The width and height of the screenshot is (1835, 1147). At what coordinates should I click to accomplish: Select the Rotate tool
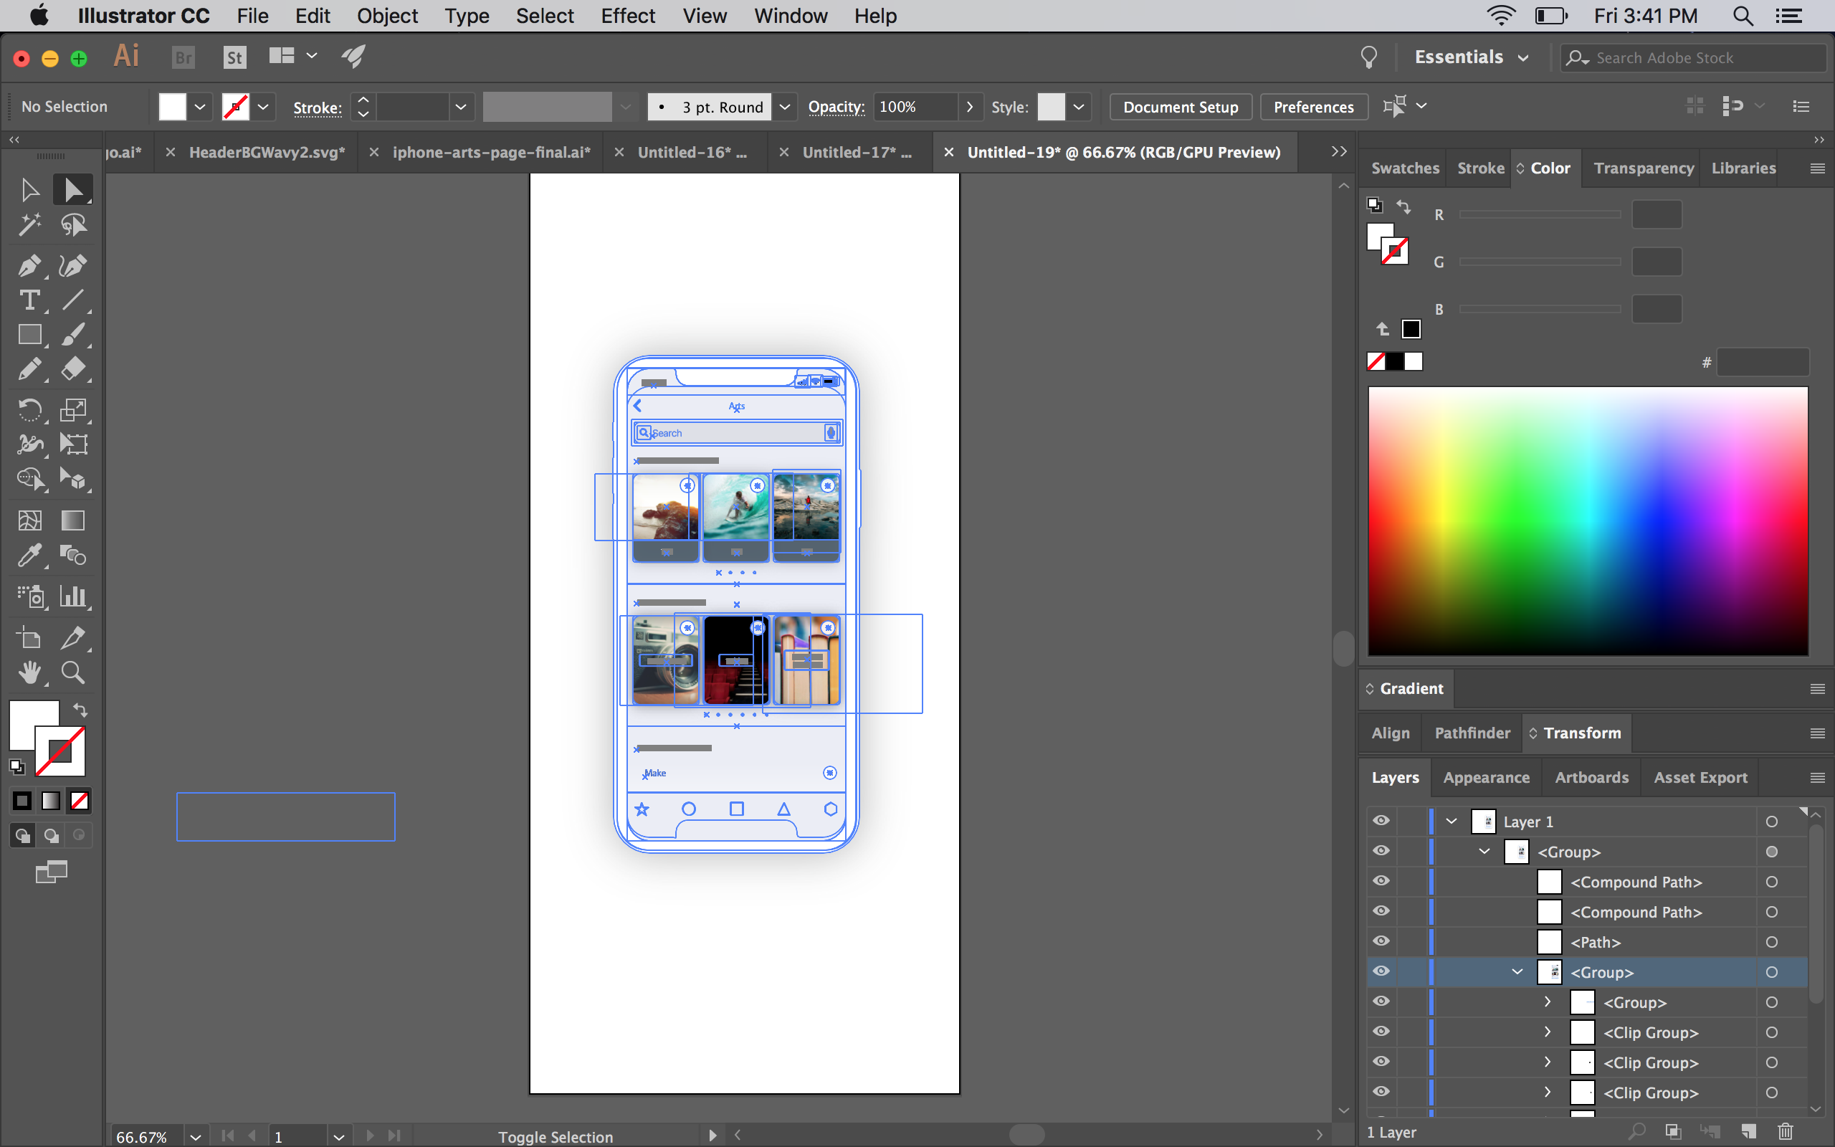28,409
